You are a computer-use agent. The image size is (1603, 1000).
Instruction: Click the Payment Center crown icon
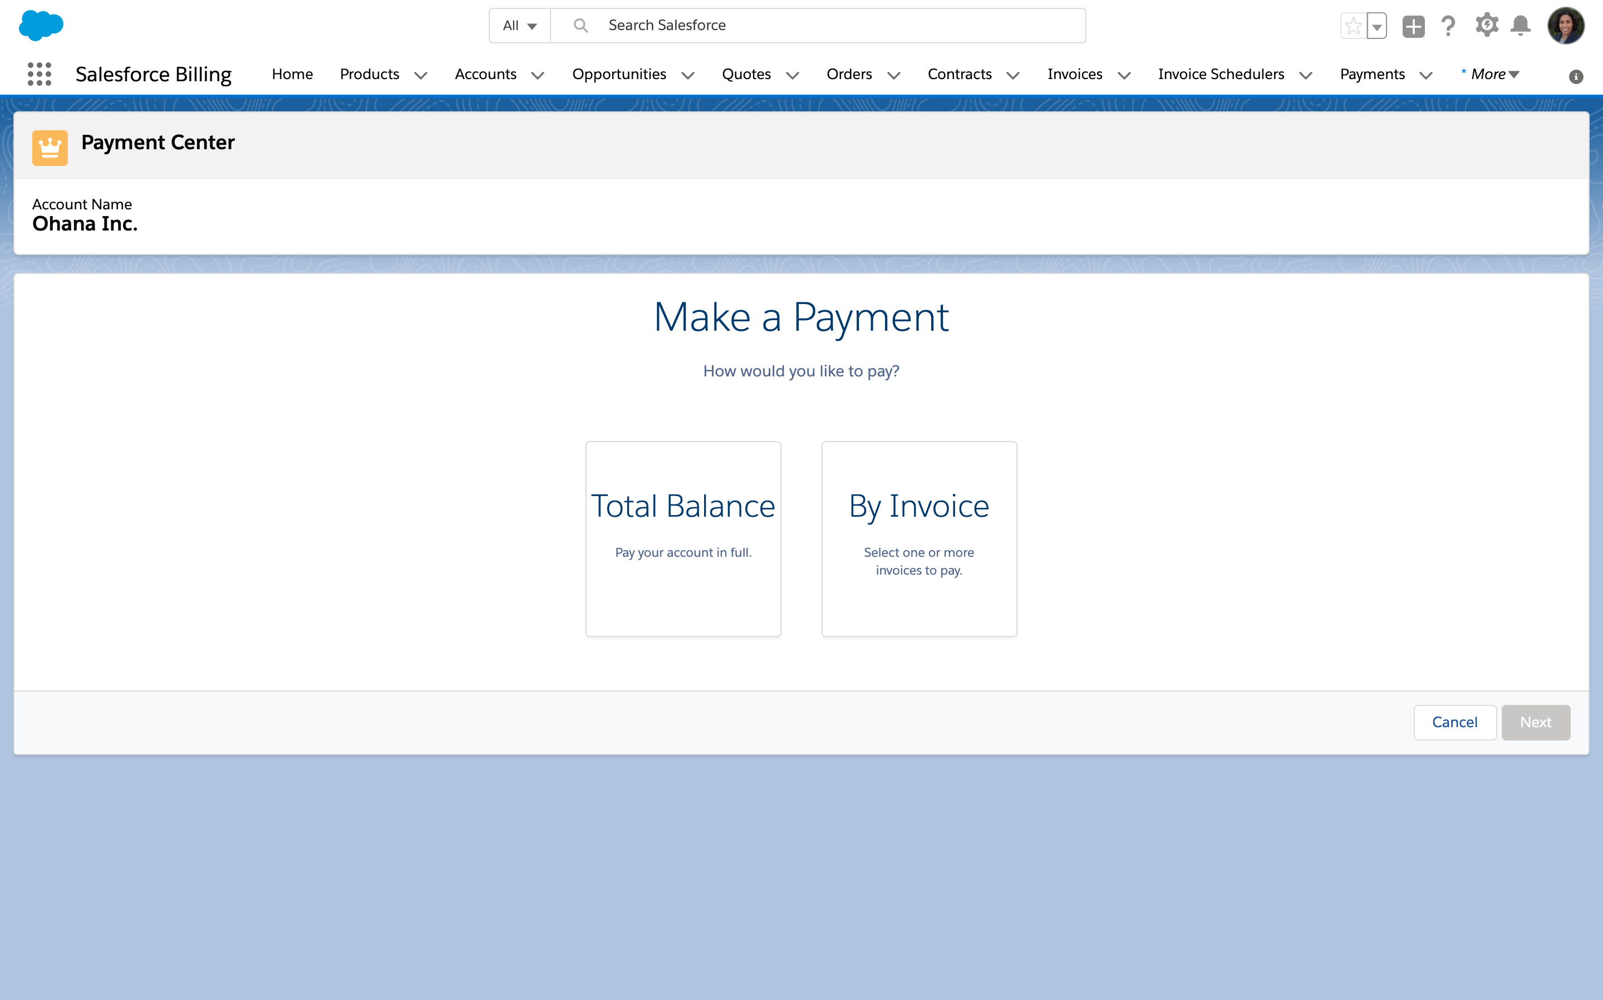(x=50, y=148)
